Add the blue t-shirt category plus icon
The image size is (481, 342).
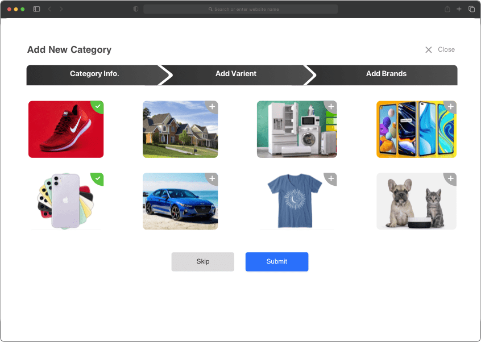pyautogui.click(x=331, y=178)
